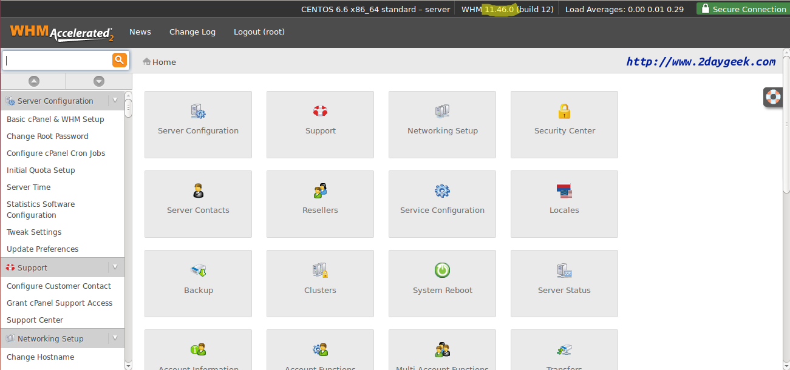The width and height of the screenshot is (790, 370).
Task: Open Security Center padlock icon
Action: (564, 111)
